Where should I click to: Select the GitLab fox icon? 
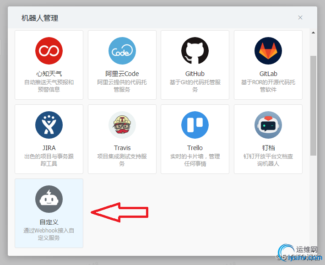coord(268,51)
